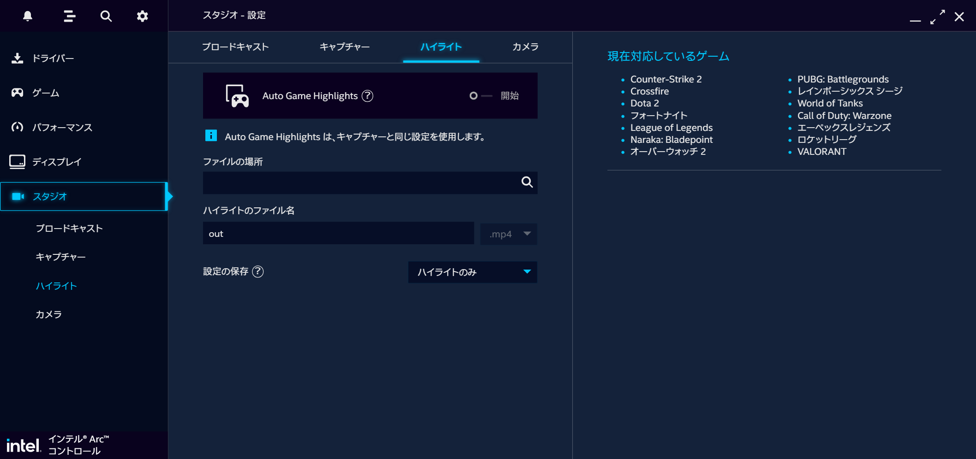
Task: Open help icon next to 設定の保存
Action: (x=258, y=271)
